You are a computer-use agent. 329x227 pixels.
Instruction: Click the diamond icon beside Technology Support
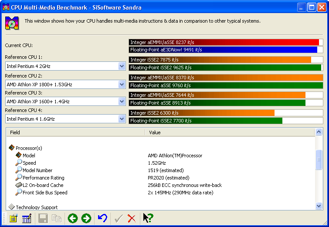(x=11, y=207)
